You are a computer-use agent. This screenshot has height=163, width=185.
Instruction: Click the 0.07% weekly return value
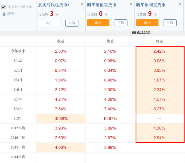click(61, 61)
